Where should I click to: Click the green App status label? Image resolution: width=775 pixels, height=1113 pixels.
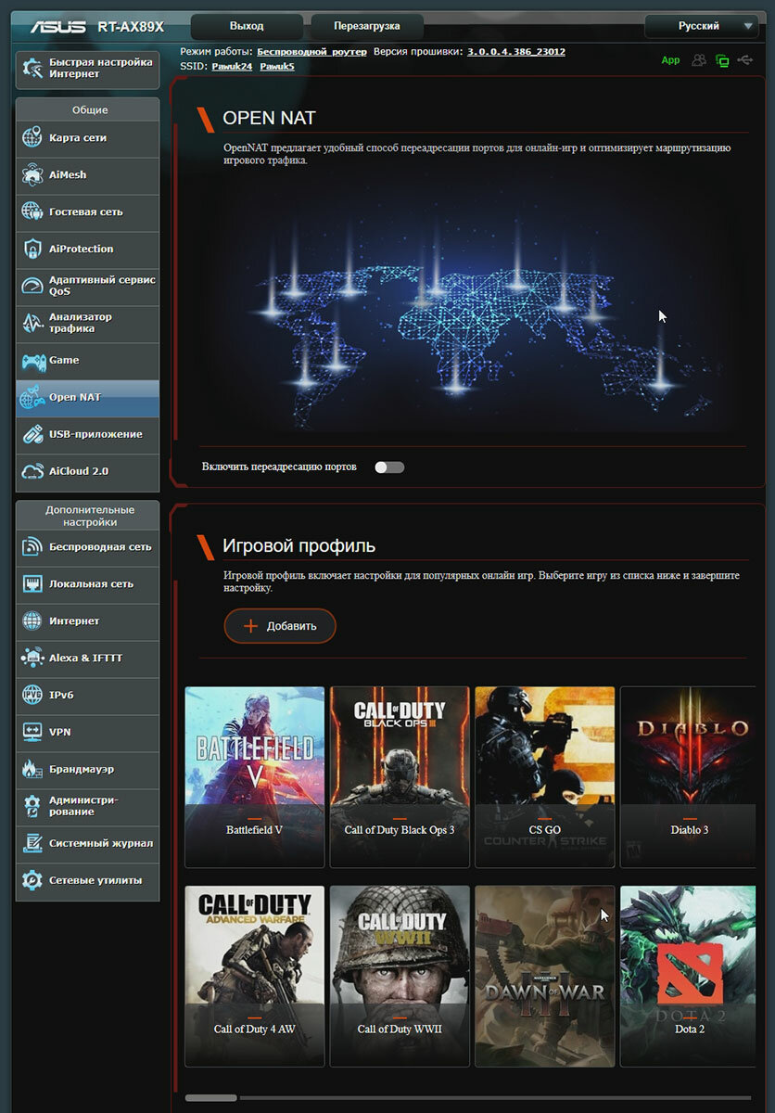[x=670, y=60]
